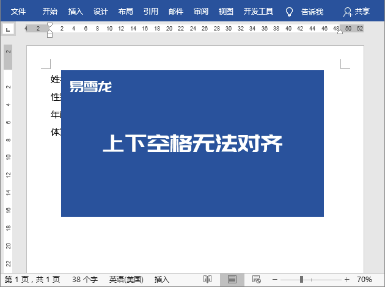Image resolution: width=385 pixels, height=287 pixels.
Task: Switch to Read Mode view icon
Action: [208, 279]
